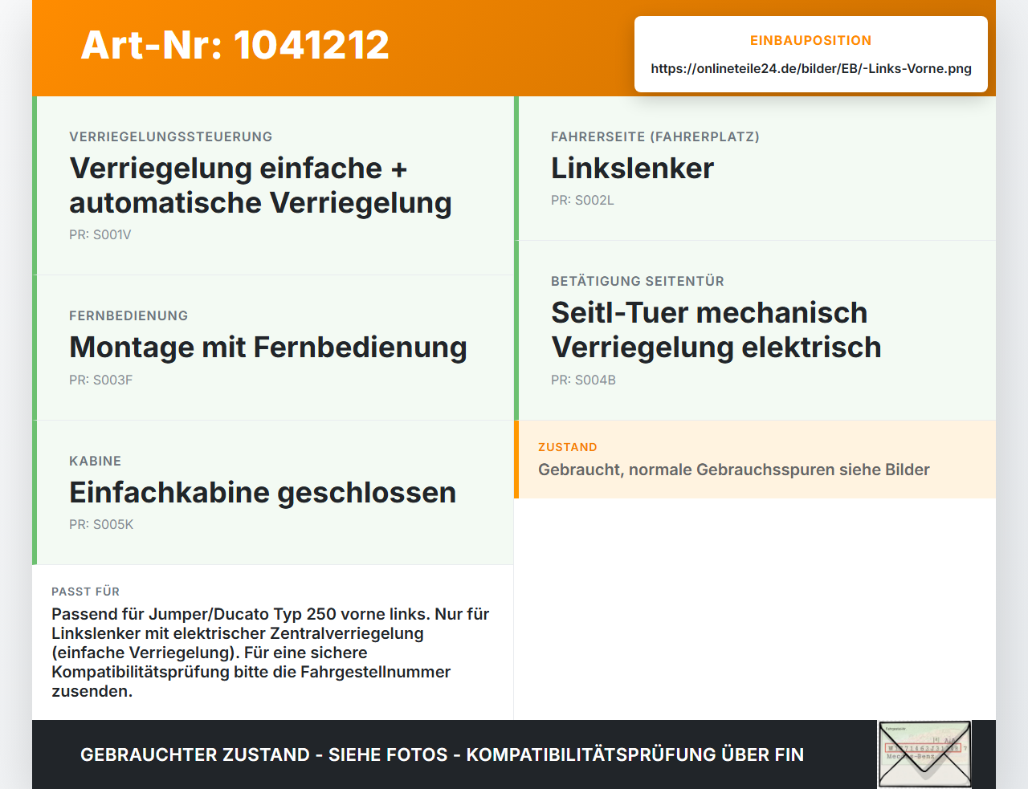
Task: Open the Links-Vorne.png image URL
Action: pos(811,68)
